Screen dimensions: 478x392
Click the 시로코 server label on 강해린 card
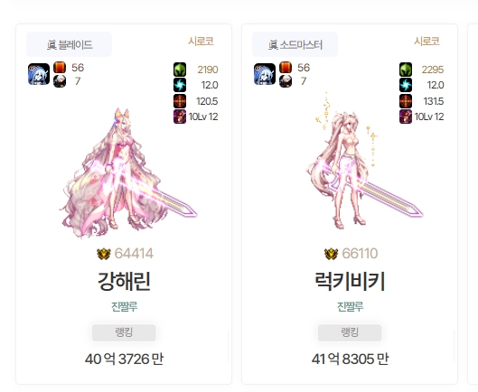tap(201, 42)
